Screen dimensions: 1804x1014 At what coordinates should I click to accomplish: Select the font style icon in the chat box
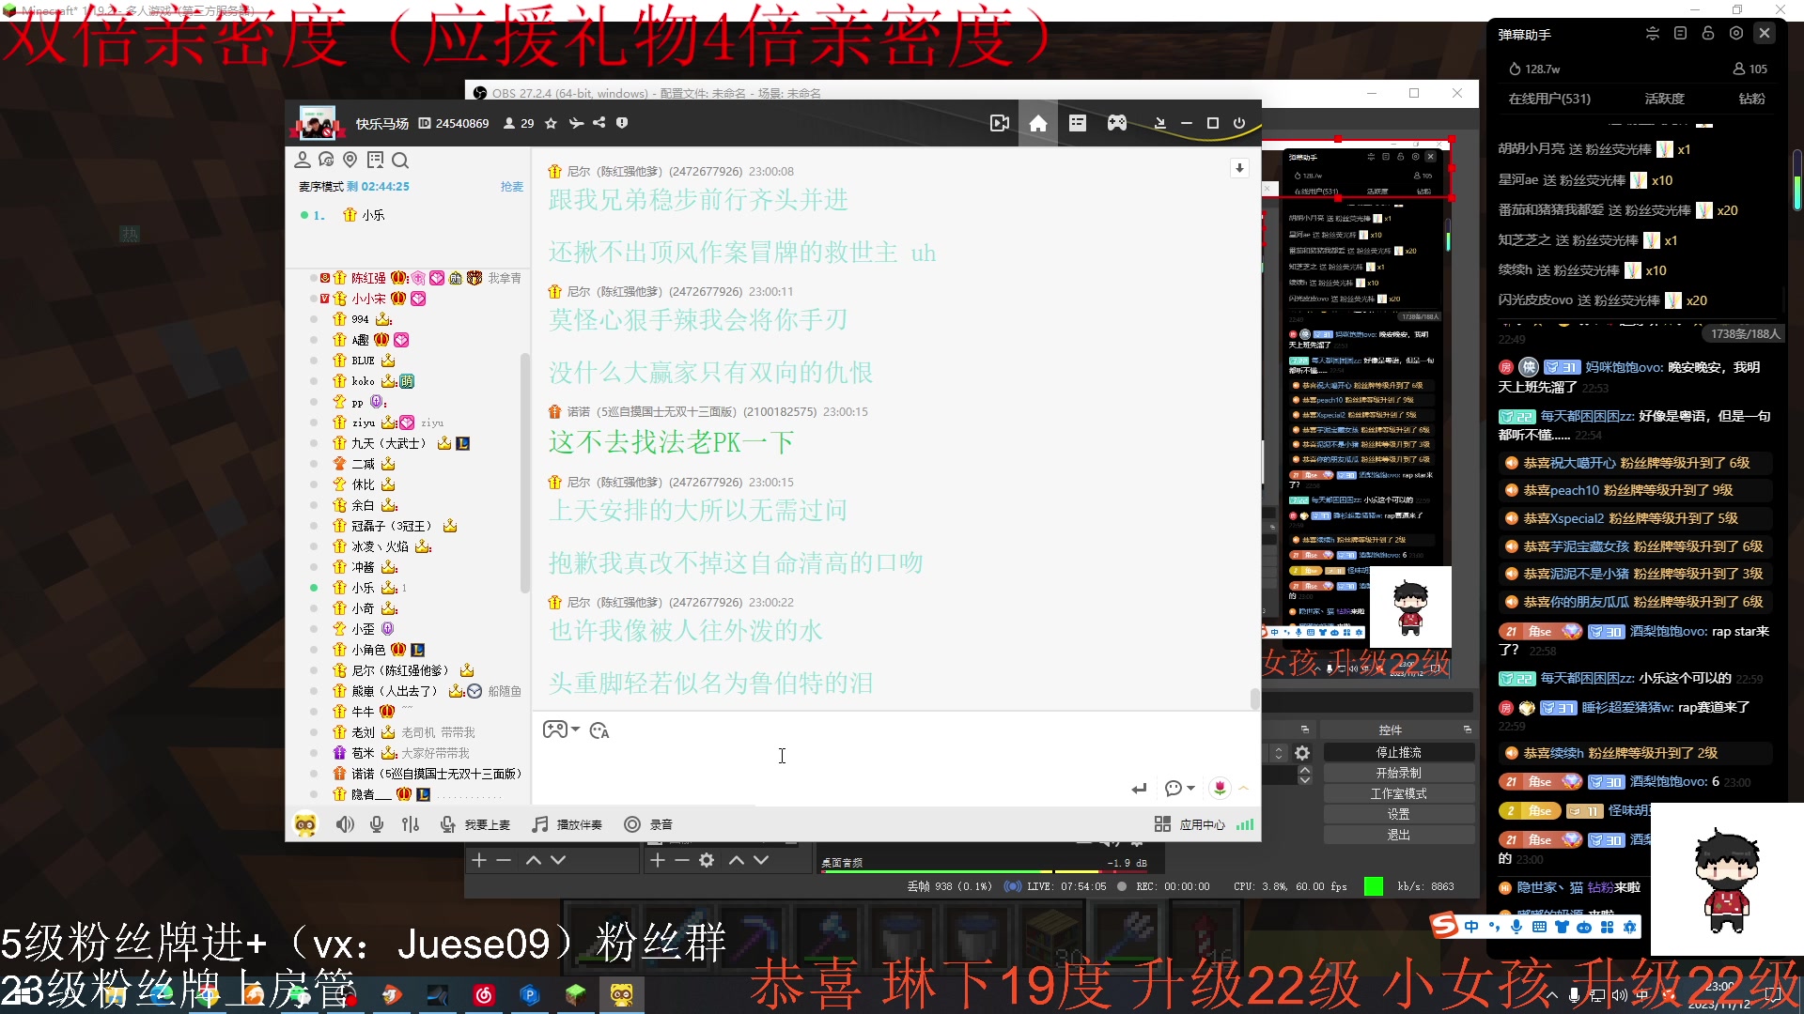point(599,730)
